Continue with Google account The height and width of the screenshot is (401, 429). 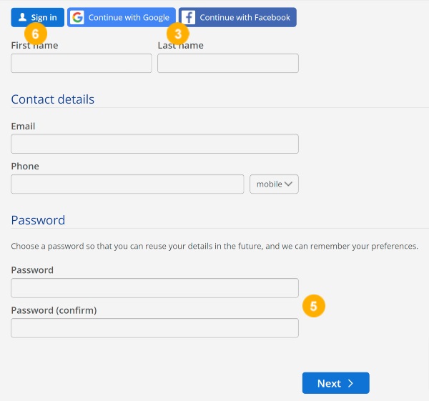pos(122,17)
